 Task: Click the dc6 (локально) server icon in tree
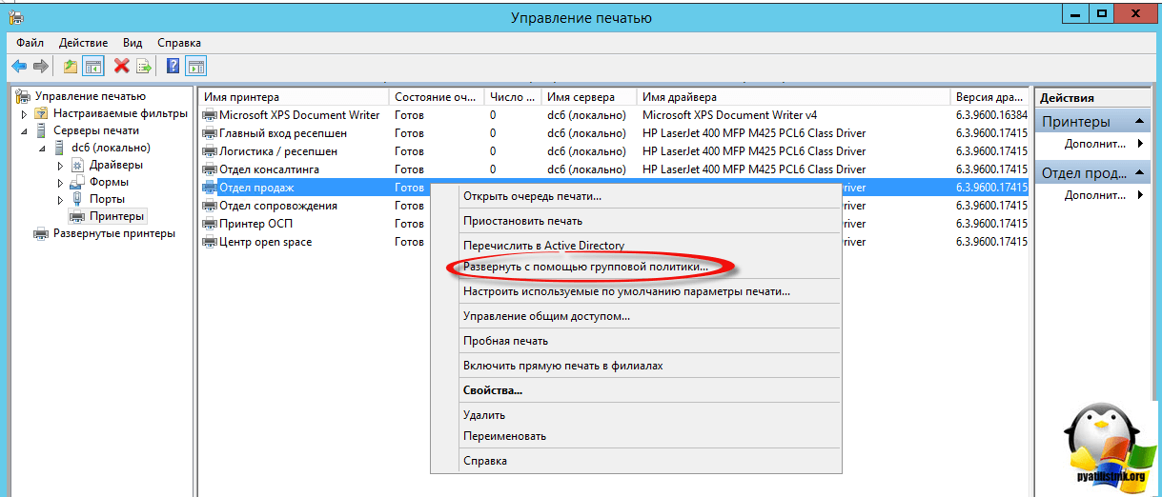click(x=59, y=148)
